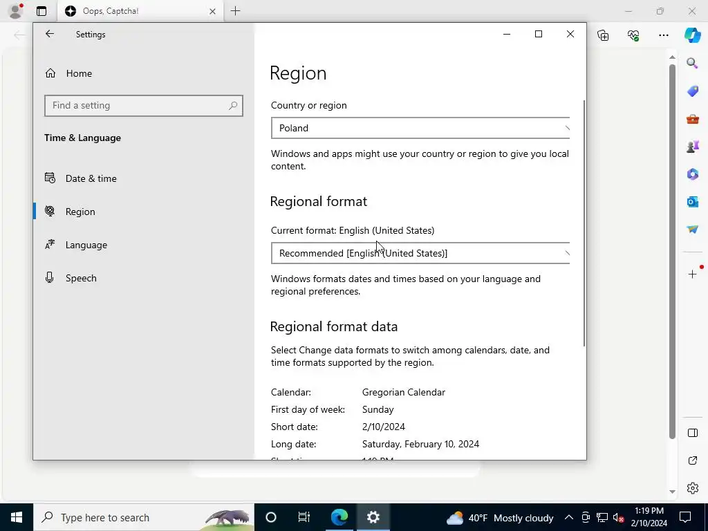The width and height of the screenshot is (708, 531).
Task: Click the Settings window scrollbar
Action: pos(584,223)
